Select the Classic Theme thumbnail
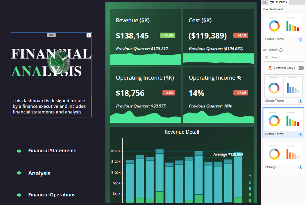Screen dimensions: 305x205 coord(283,87)
